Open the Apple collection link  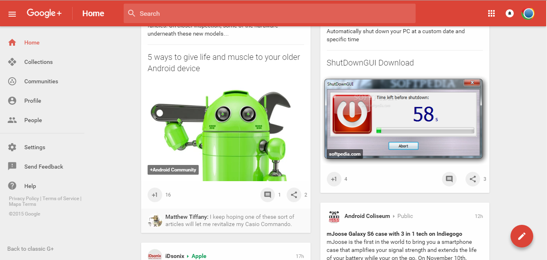pos(199,256)
